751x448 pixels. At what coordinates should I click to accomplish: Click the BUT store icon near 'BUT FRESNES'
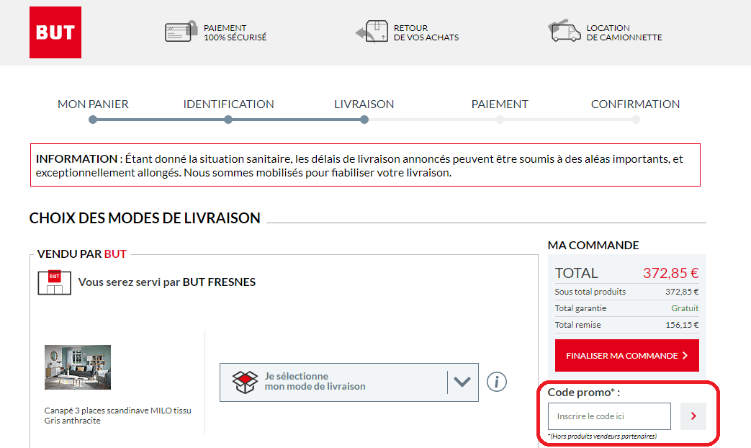click(54, 282)
